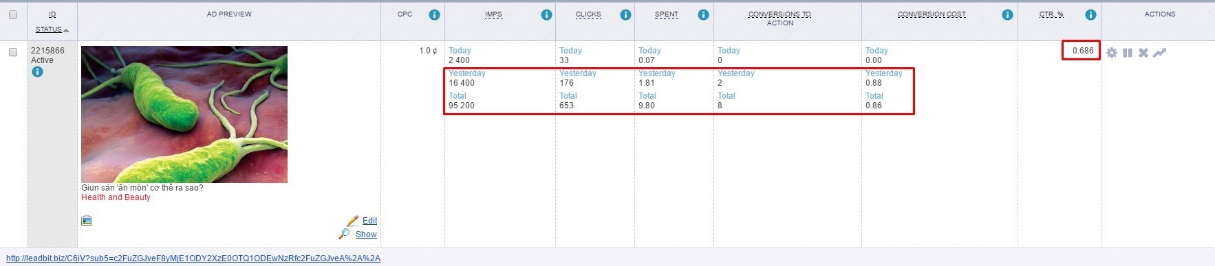Click info icon under Active status

[x=37, y=71]
